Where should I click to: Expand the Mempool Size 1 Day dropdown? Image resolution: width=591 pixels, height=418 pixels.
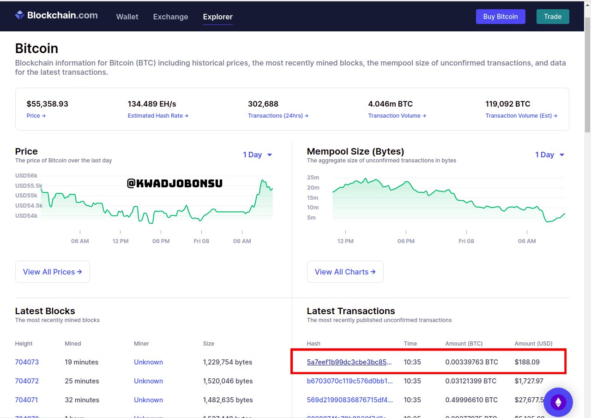[x=550, y=155]
